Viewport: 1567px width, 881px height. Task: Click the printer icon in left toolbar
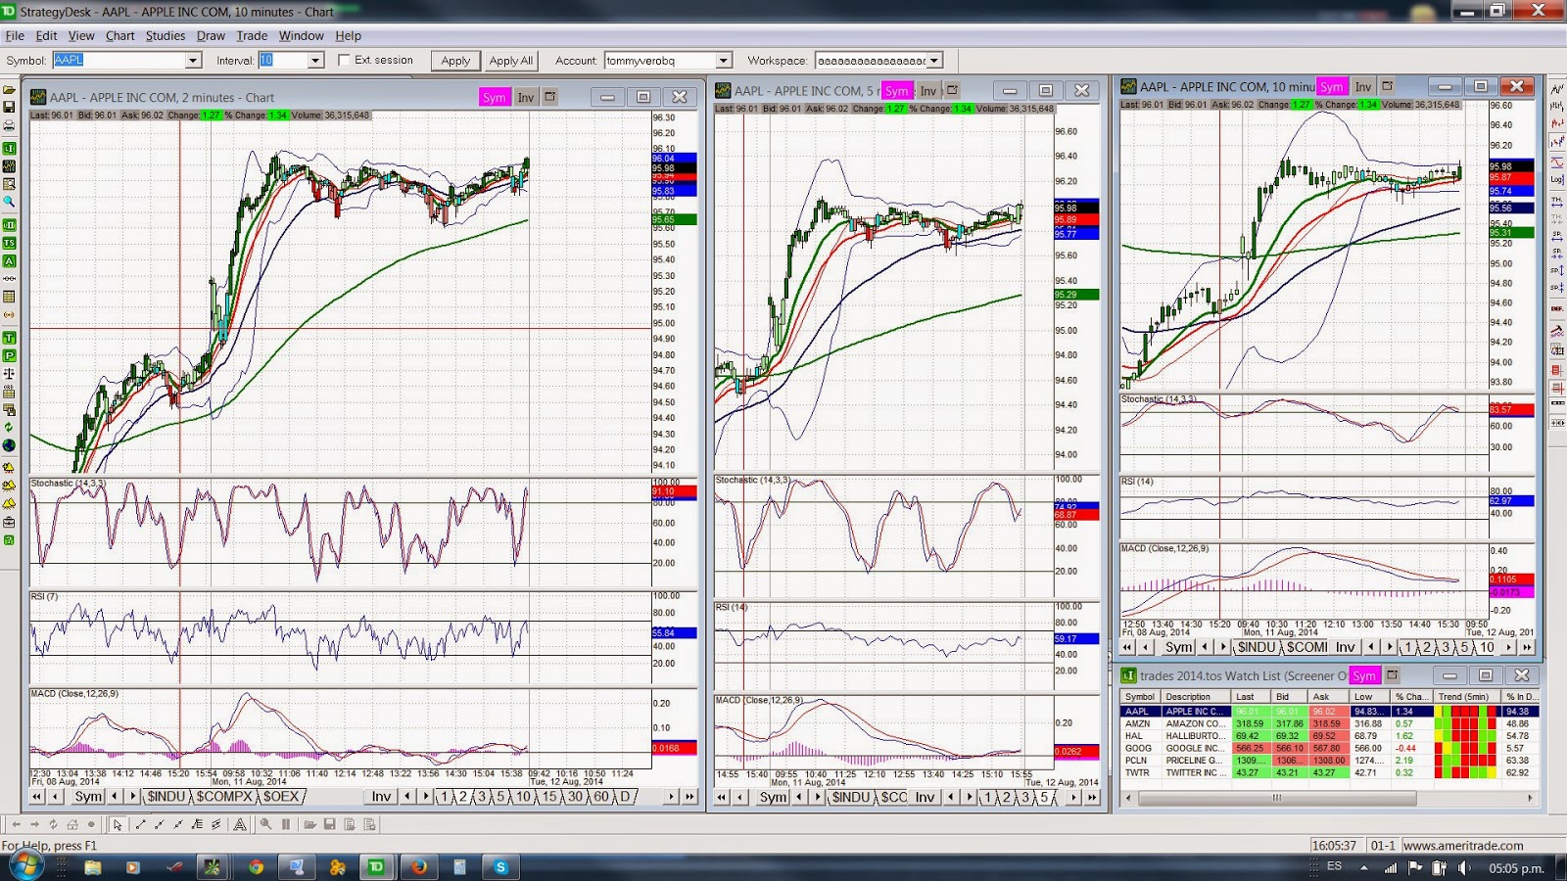point(9,125)
